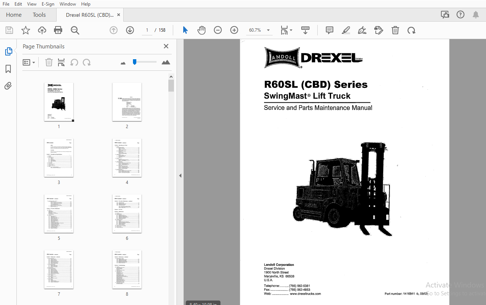The width and height of the screenshot is (486, 305).
Task: Zoom in with the plus icon
Action: click(234, 30)
